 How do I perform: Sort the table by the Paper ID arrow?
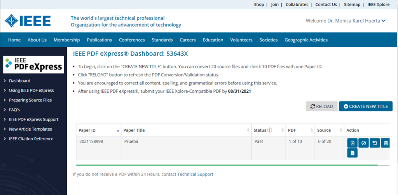(118, 131)
